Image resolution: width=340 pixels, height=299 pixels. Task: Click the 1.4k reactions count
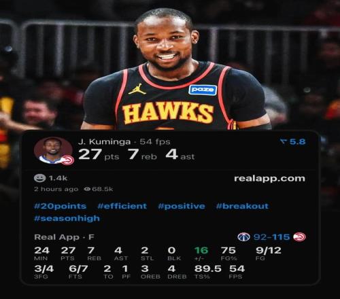click(x=58, y=178)
